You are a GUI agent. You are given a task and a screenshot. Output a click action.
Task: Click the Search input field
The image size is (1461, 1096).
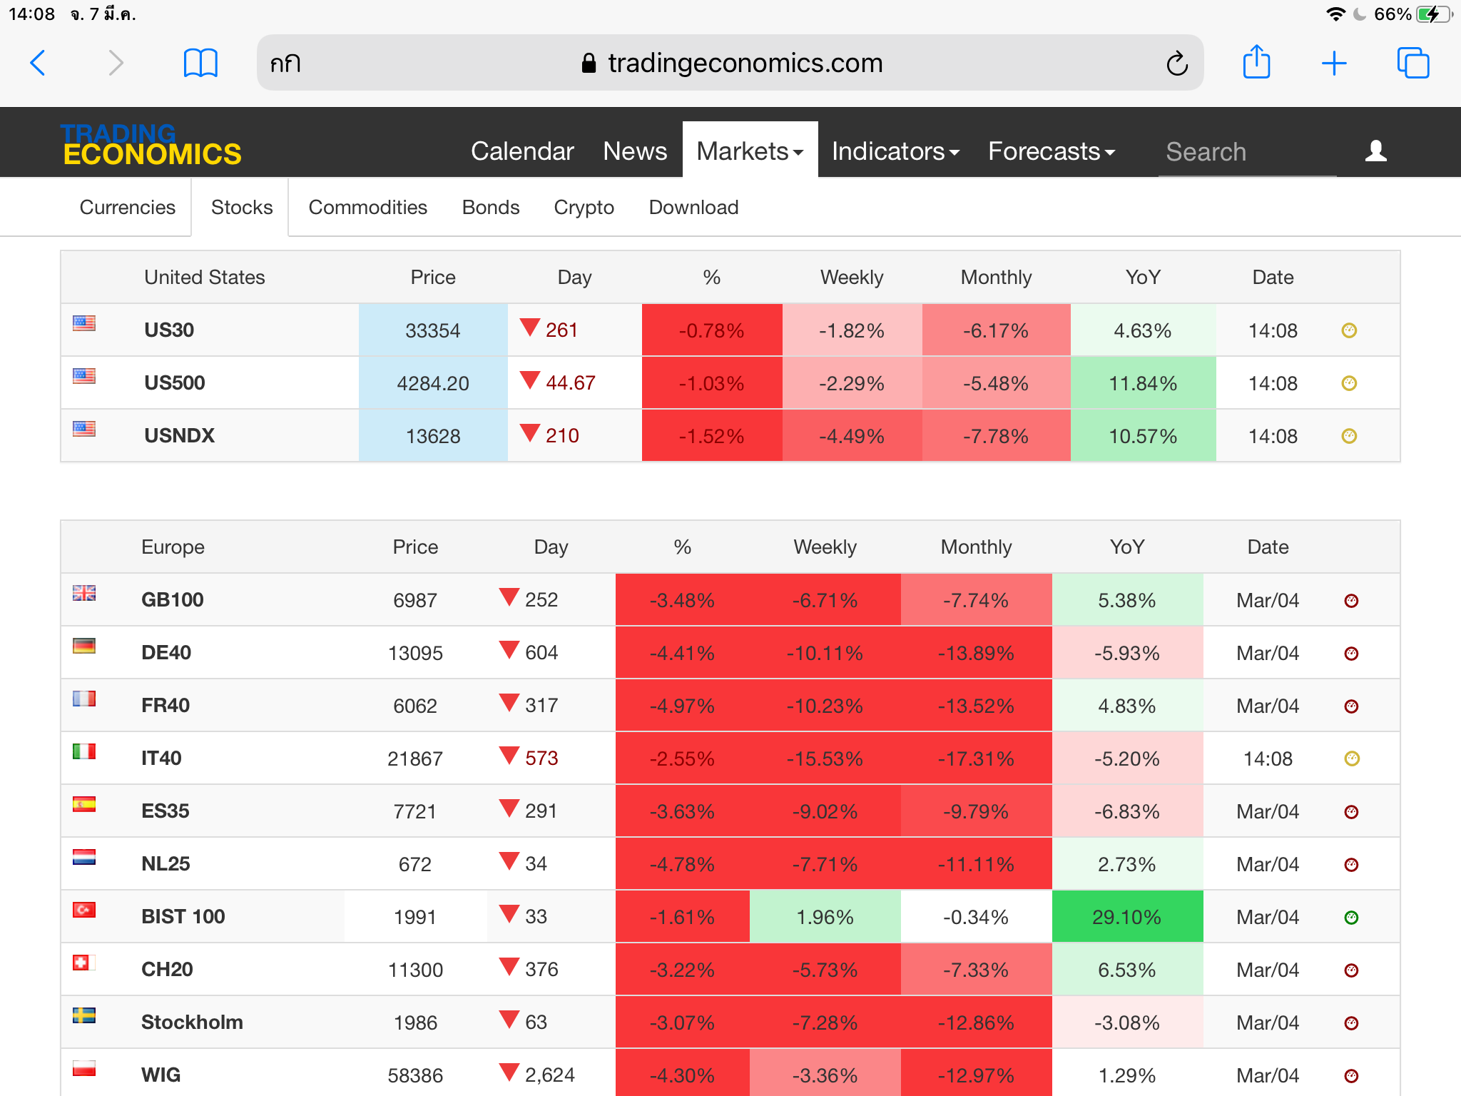pos(1247,152)
